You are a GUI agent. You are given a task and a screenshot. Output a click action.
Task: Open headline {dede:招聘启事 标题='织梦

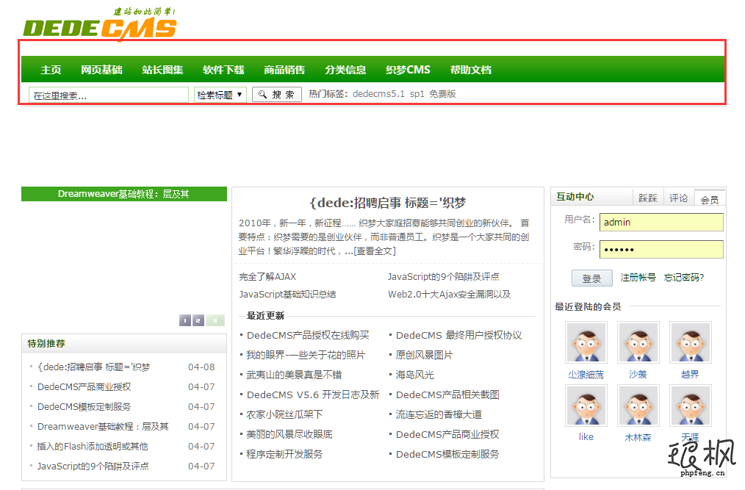click(x=388, y=203)
